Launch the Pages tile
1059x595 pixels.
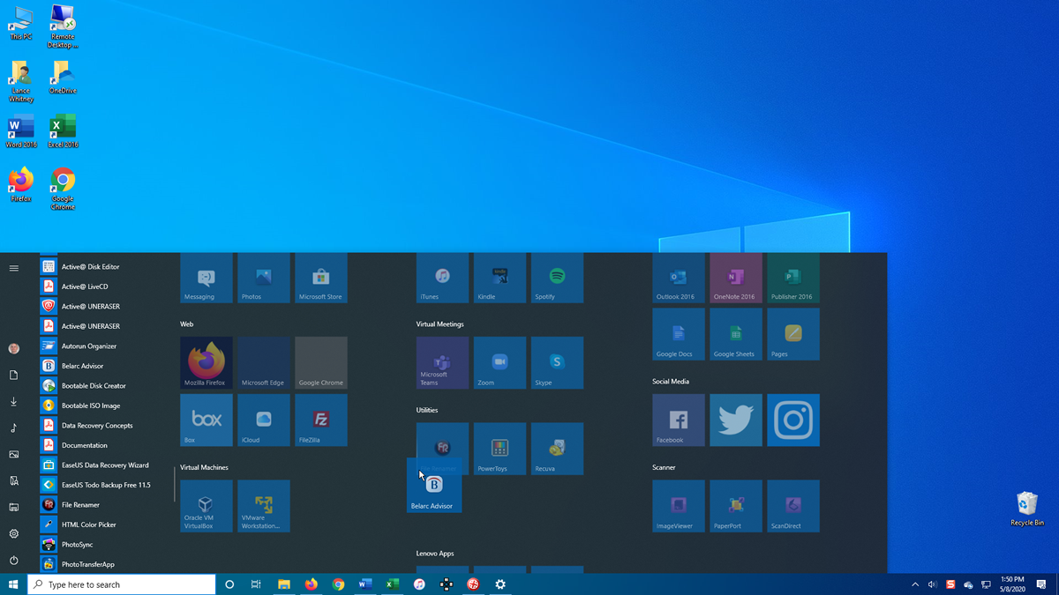tap(793, 334)
